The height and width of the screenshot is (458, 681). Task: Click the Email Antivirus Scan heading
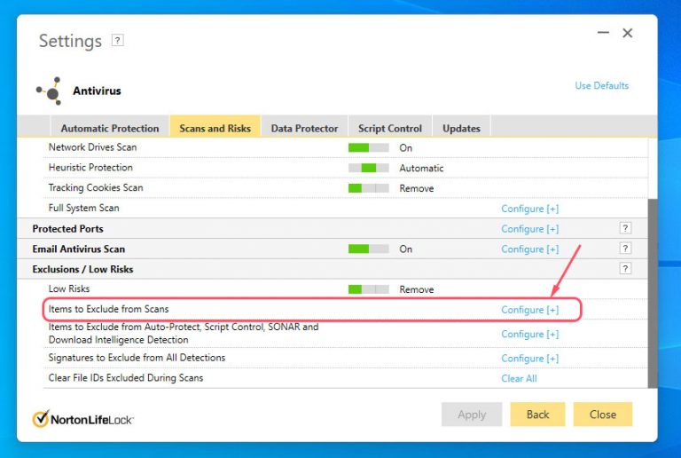pyautogui.click(x=79, y=249)
